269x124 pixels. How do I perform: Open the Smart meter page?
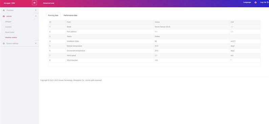coord(9,32)
